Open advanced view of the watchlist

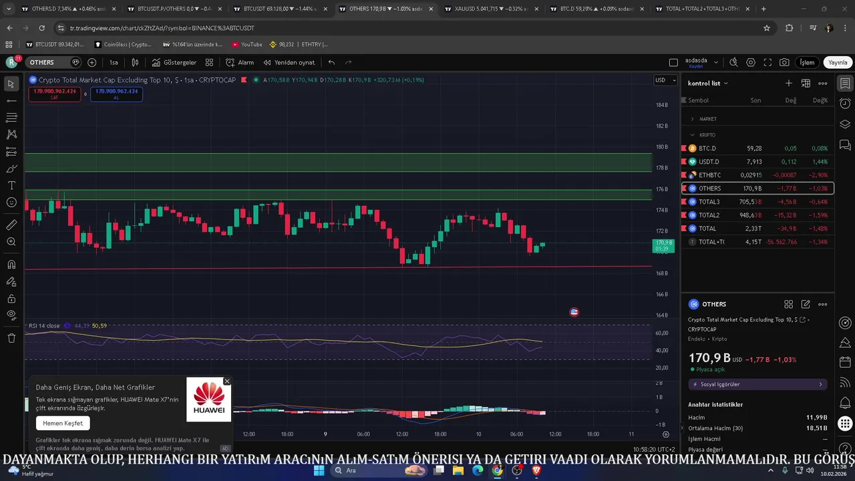coord(806,84)
